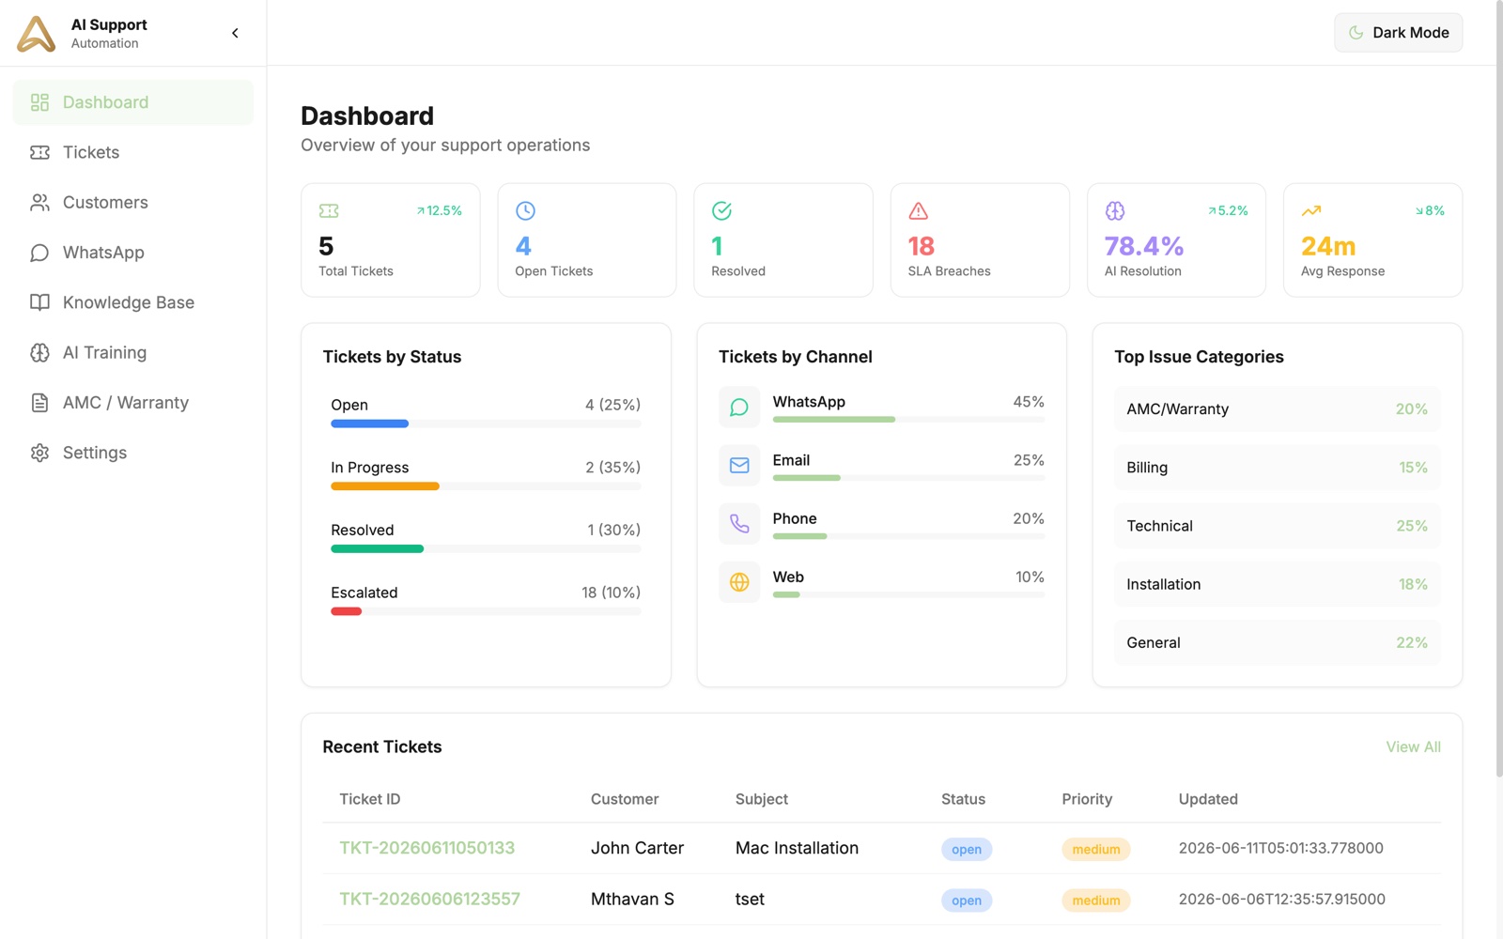Image resolution: width=1503 pixels, height=939 pixels.
Task: Open Settings from the sidebar
Action: click(x=133, y=453)
